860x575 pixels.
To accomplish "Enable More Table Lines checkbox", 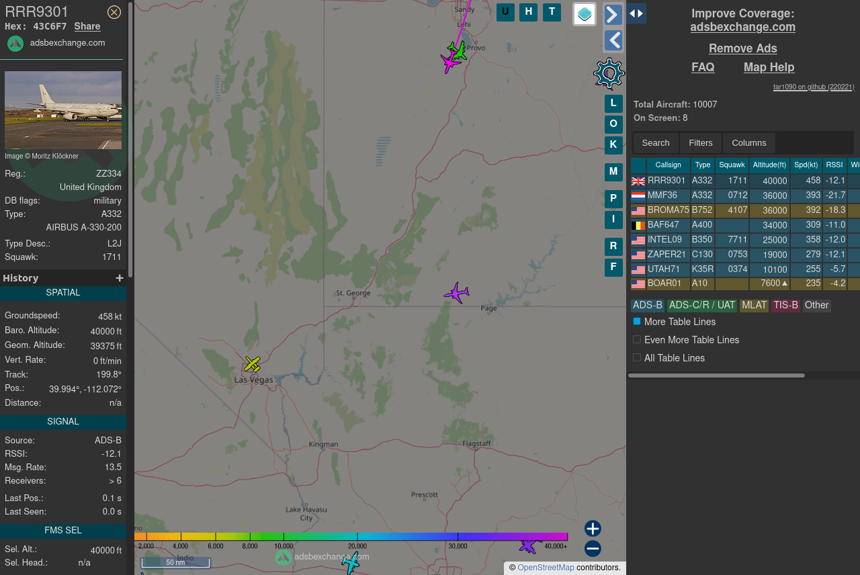I will pos(637,322).
